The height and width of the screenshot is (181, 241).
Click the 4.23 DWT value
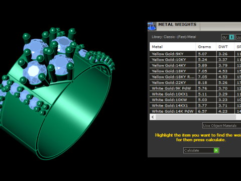tap(223, 111)
